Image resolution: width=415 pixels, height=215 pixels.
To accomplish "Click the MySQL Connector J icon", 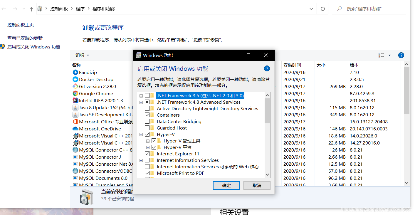I will (x=75, y=157).
